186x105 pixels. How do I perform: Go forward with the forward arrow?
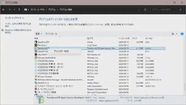9,10
